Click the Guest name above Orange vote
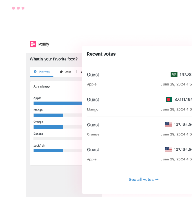This screenshot has width=192, height=197. [x=93, y=125]
